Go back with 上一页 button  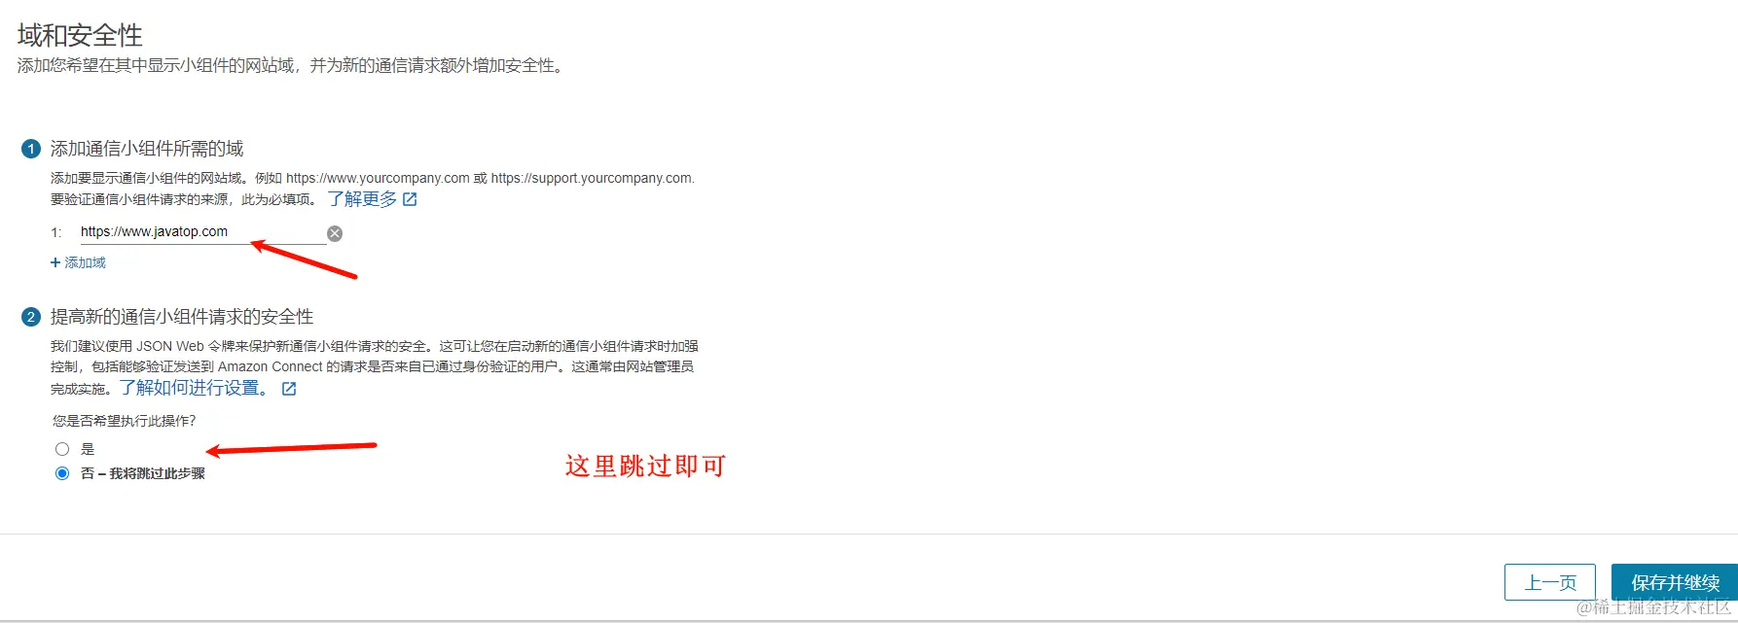[1550, 582]
